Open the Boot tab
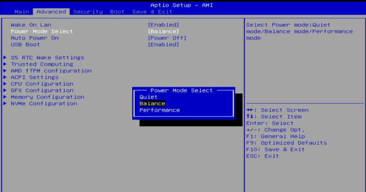 pyautogui.click(x=117, y=12)
